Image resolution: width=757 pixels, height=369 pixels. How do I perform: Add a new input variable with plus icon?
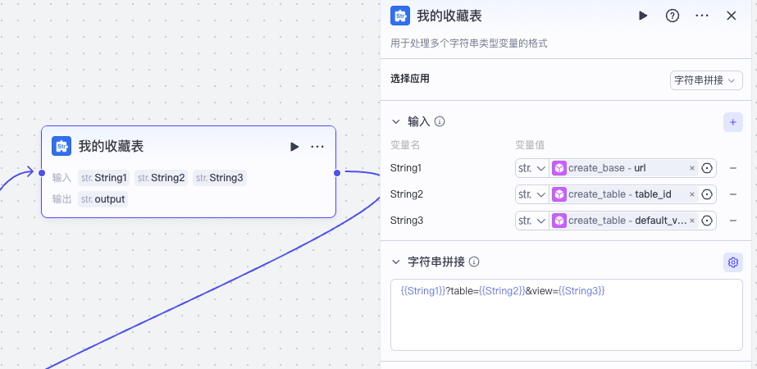(x=733, y=122)
